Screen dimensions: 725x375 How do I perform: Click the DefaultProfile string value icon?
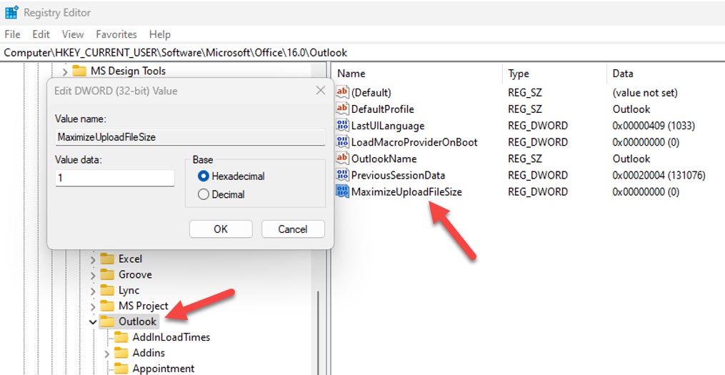pos(342,109)
